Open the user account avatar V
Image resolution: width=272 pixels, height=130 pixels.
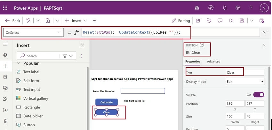pos(264,8)
